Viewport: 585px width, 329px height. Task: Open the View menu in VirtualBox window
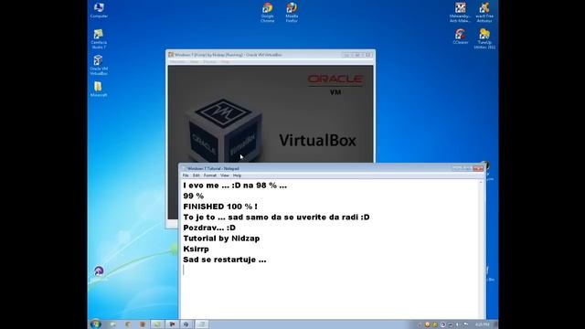click(195, 62)
